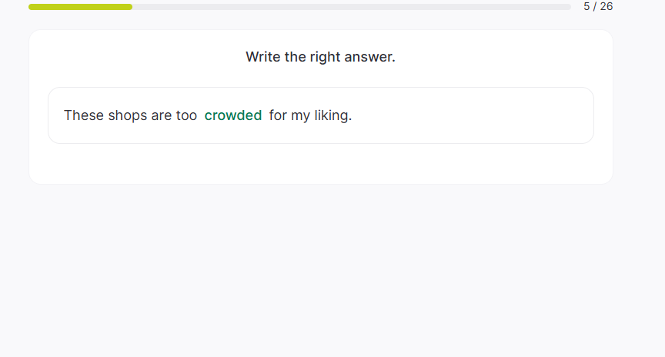
Task: Click the word "my" in the sentence
Action: pos(300,115)
